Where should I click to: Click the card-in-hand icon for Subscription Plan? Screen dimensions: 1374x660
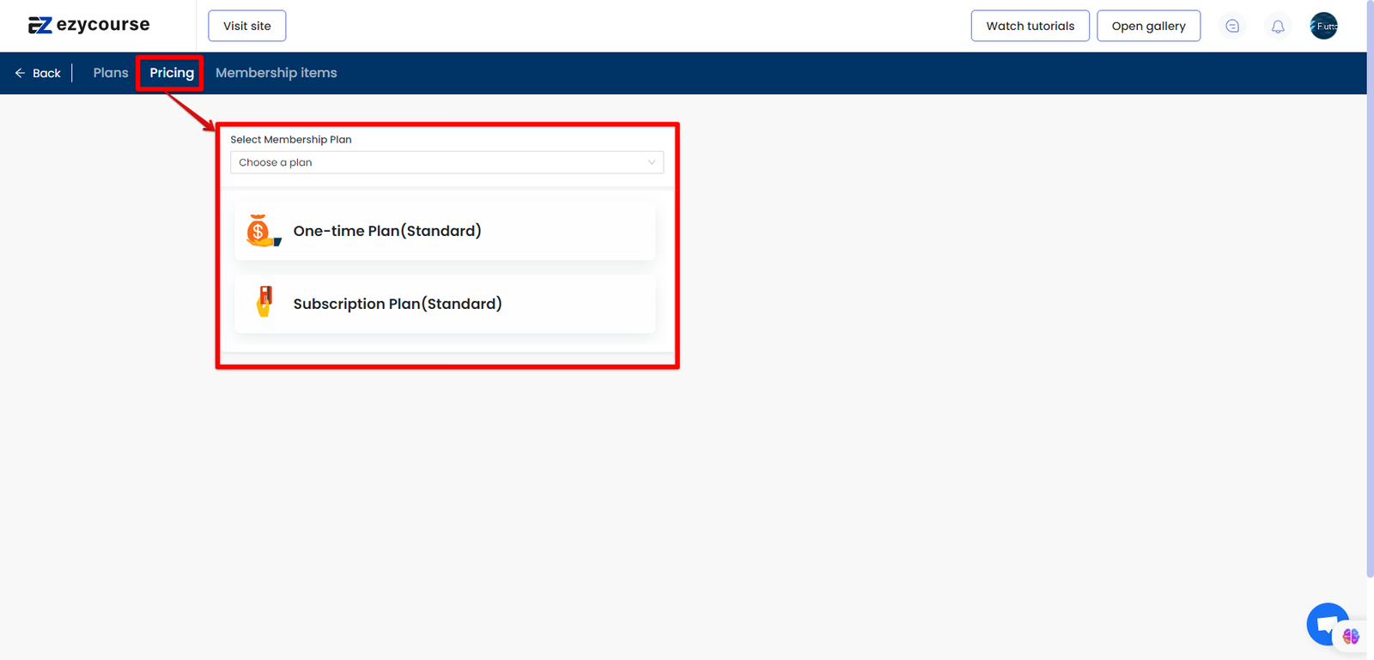[x=264, y=302]
